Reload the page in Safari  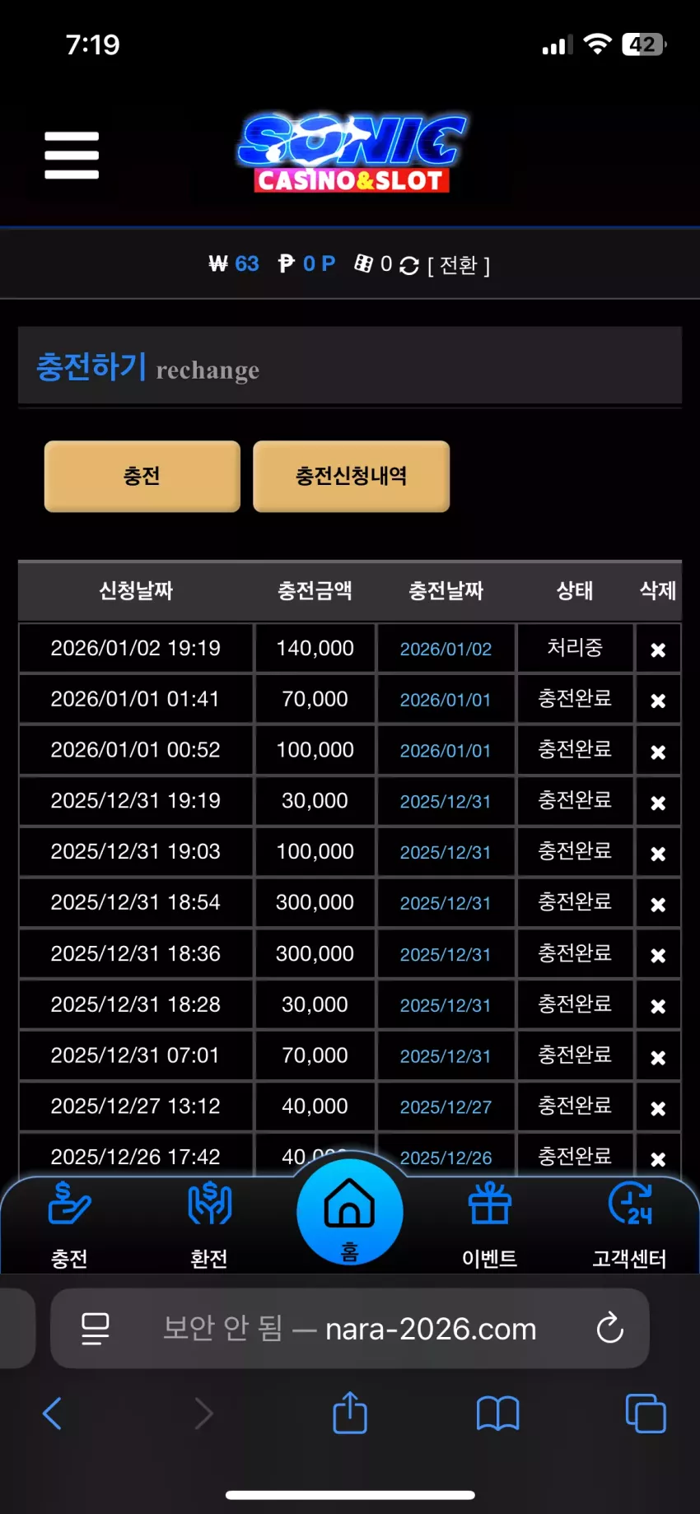610,1327
